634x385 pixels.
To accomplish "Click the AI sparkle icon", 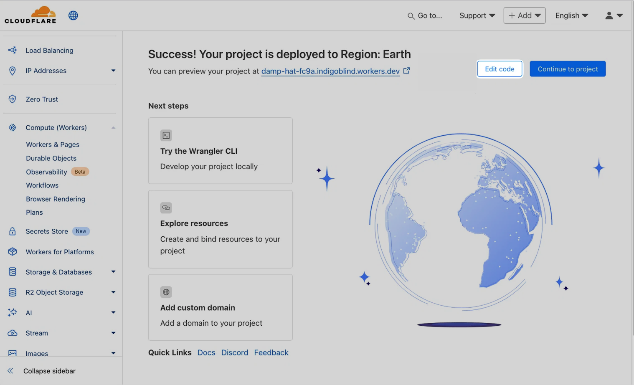I will click(x=13, y=313).
